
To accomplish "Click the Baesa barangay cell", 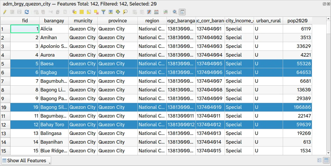I will tap(54, 64).
